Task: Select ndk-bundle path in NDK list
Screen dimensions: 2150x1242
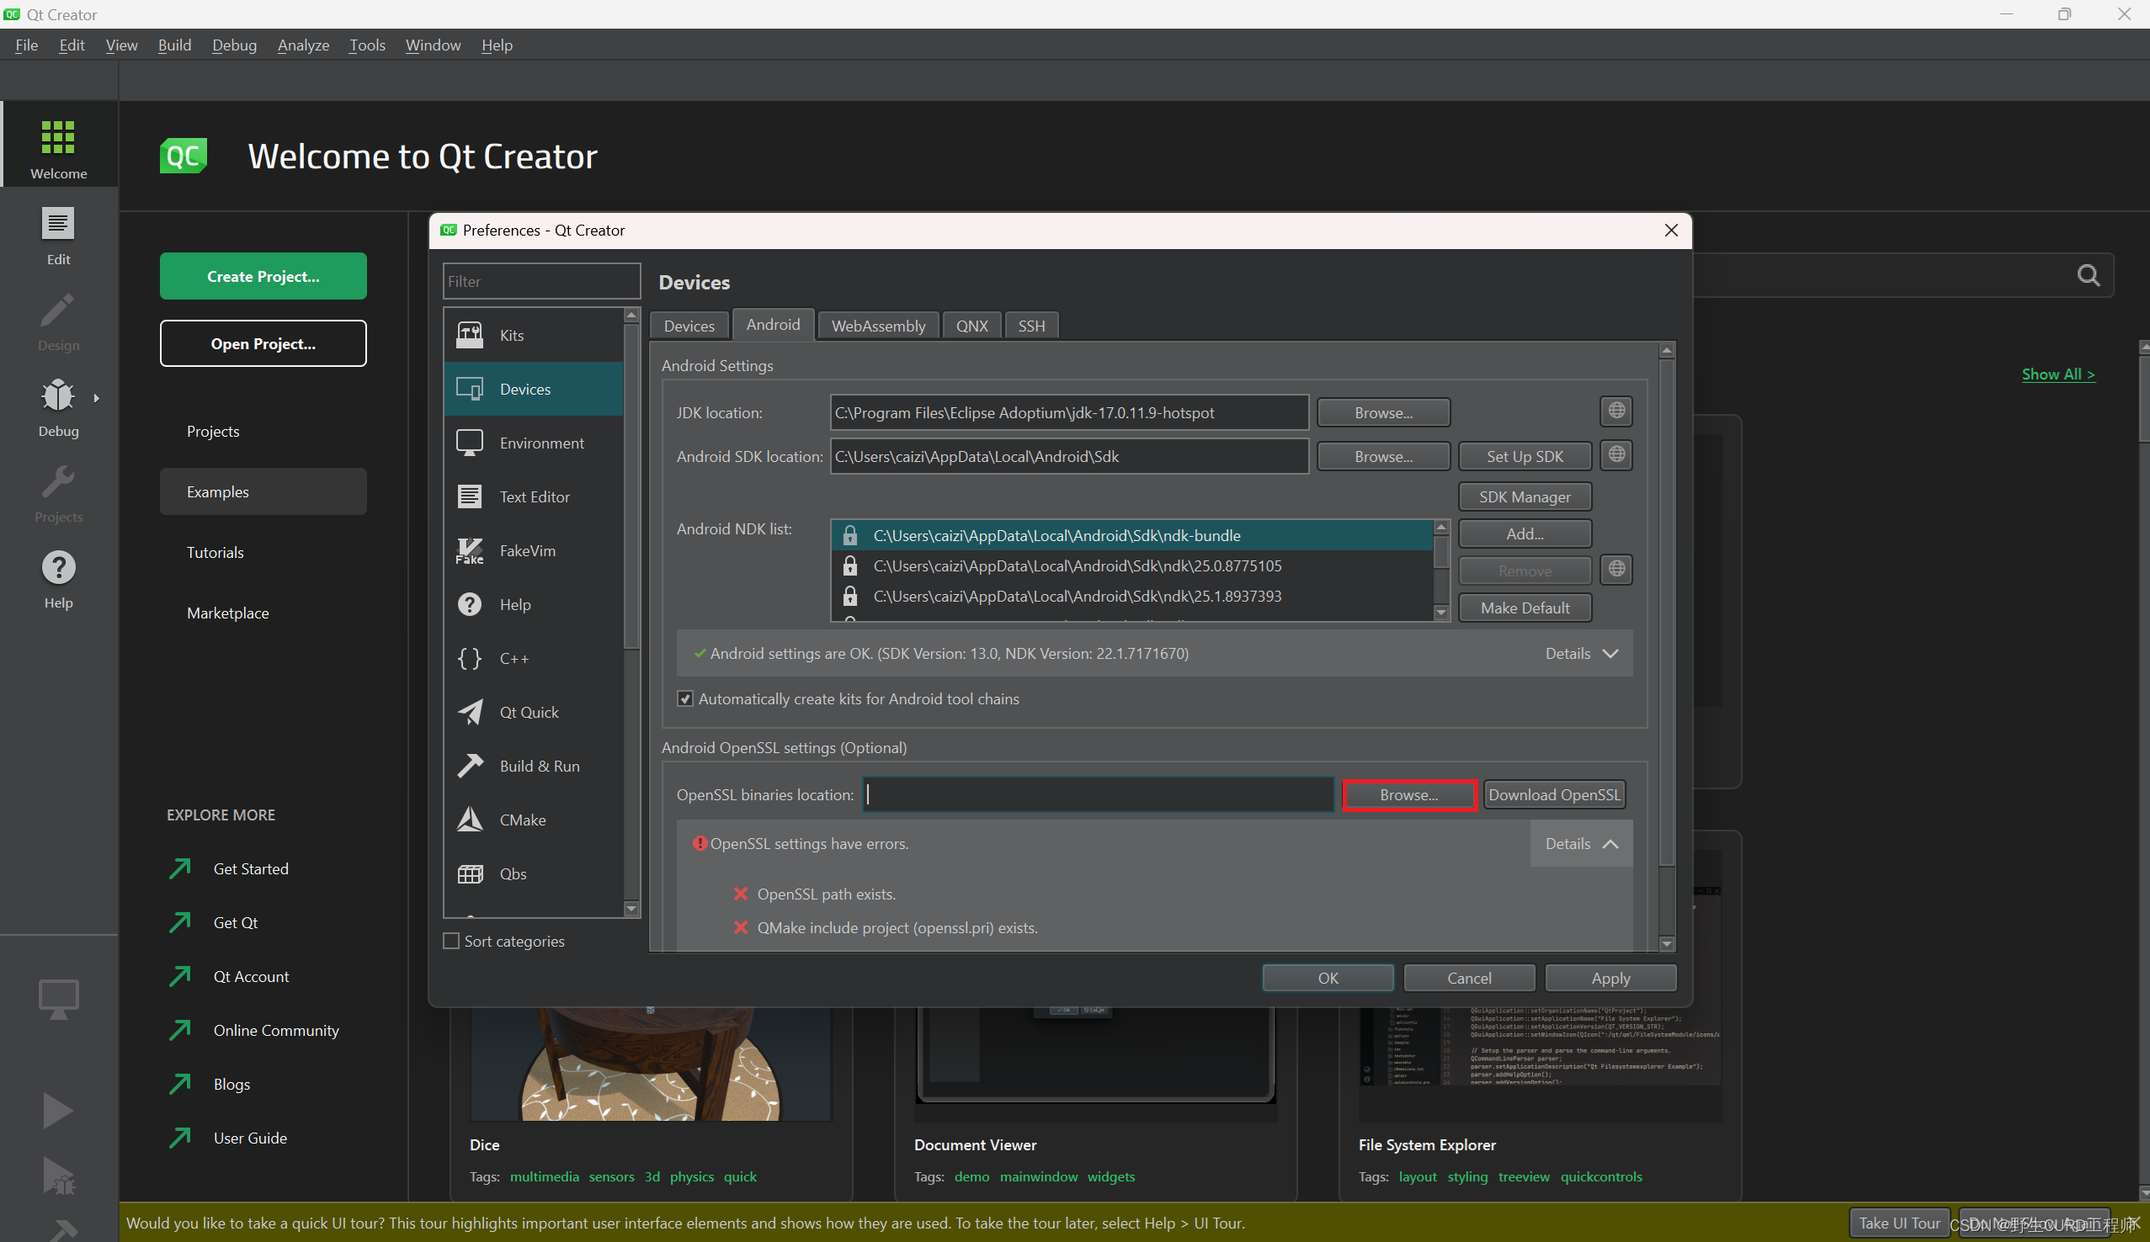Action: [1131, 535]
